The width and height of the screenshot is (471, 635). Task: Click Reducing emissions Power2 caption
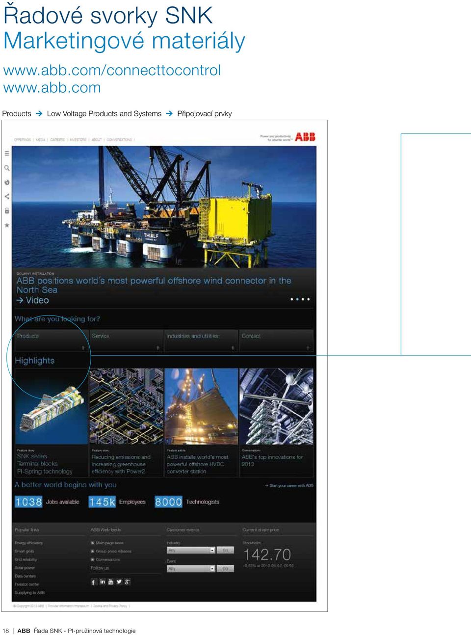121,464
